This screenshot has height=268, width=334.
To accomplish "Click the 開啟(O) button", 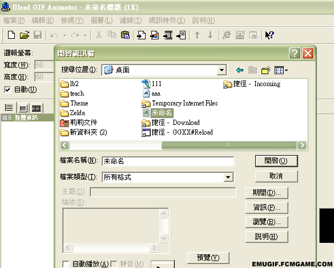I will point(276,161).
